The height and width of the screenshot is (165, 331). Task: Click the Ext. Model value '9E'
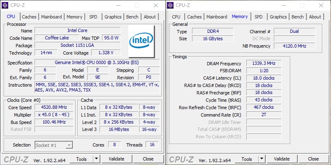[98, 77]
